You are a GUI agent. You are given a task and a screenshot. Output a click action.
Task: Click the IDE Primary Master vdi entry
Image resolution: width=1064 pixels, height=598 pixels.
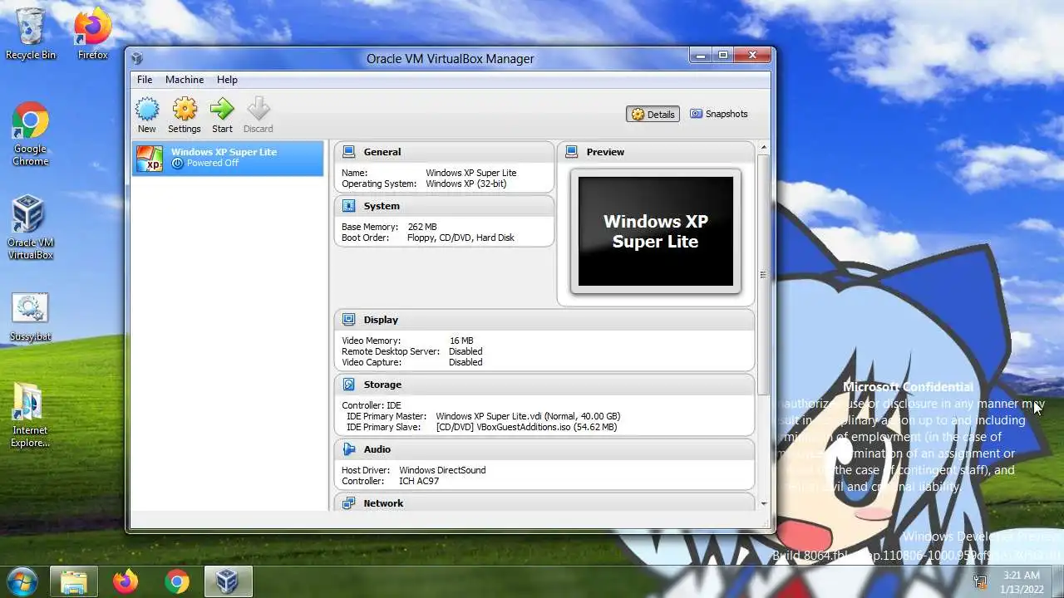click(528, 416)
